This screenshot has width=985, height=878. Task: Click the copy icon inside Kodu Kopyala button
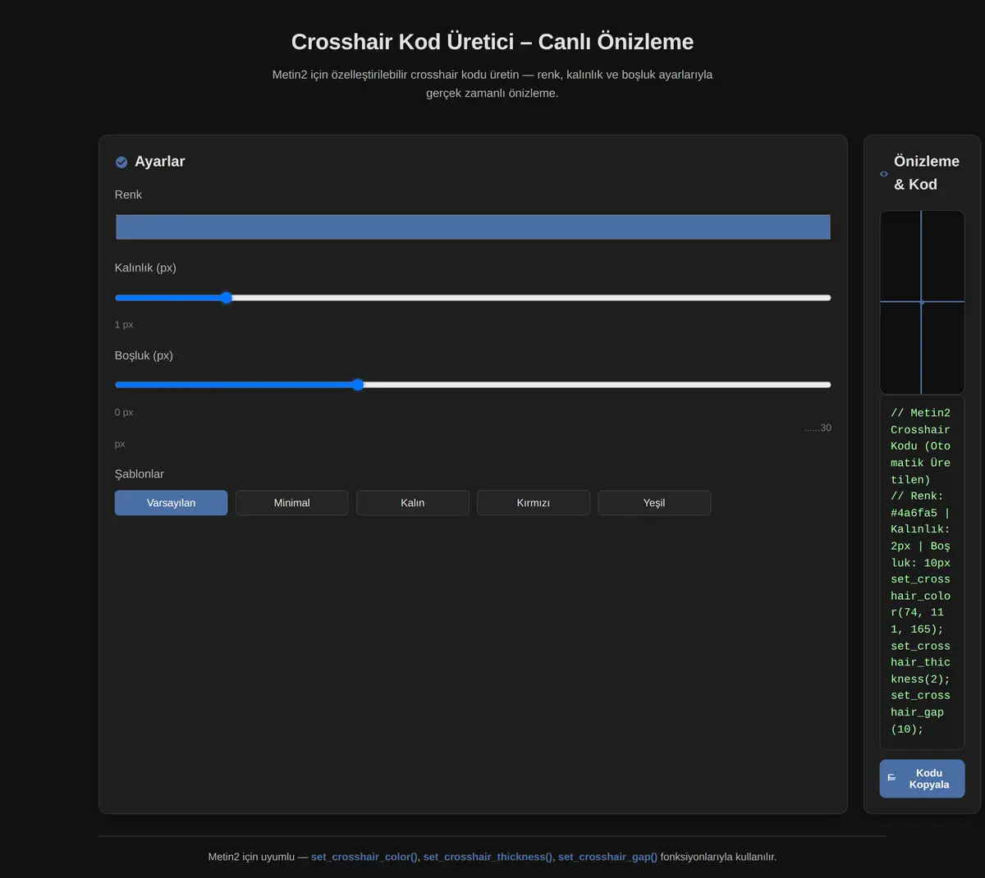(x=891, y=778)
